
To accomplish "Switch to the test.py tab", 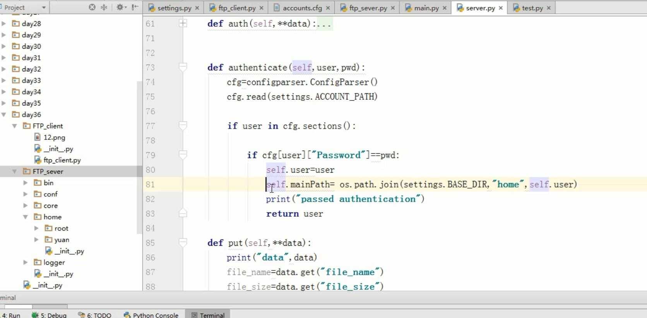I will pyautogui.click(x=532, y=8).
